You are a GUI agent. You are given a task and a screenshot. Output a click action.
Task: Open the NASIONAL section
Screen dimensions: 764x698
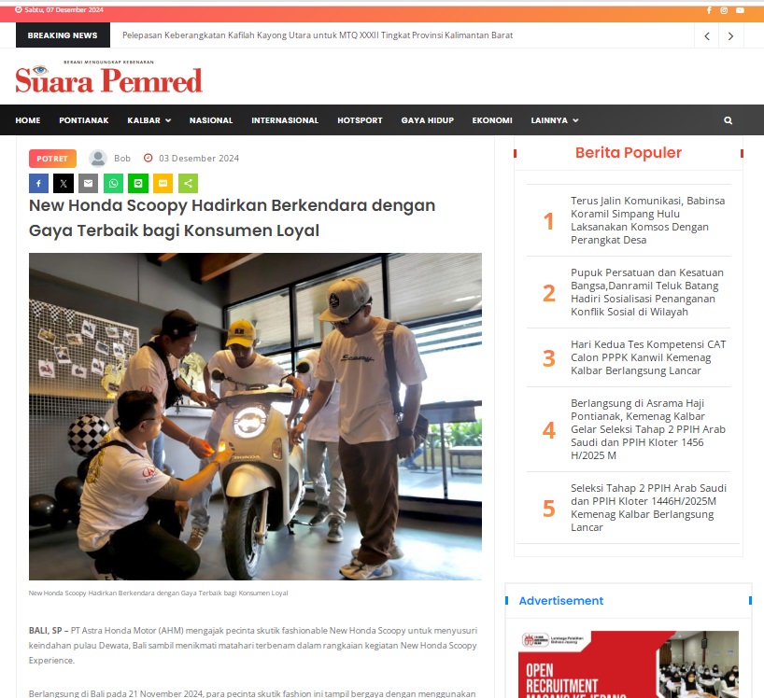point(211,120)
